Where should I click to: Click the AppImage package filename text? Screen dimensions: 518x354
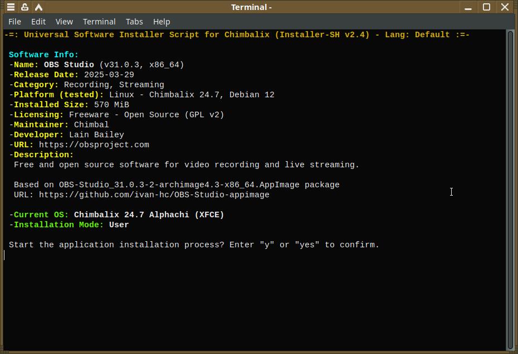click(199, 185)
